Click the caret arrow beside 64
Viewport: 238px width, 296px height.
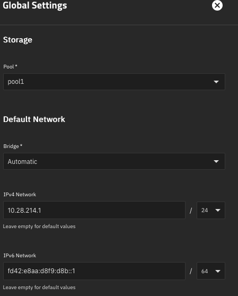[218, 271]
